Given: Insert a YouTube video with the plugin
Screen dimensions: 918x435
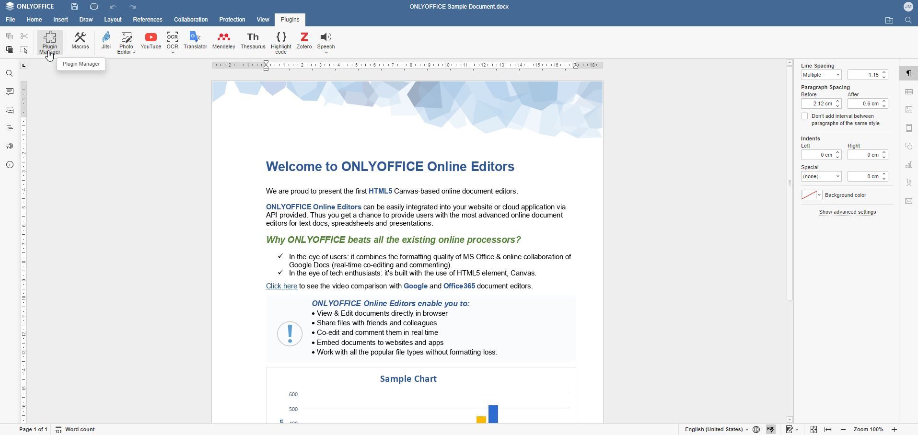Looking at the screenshot, I should pyautogui.click(x=151, y=41).
